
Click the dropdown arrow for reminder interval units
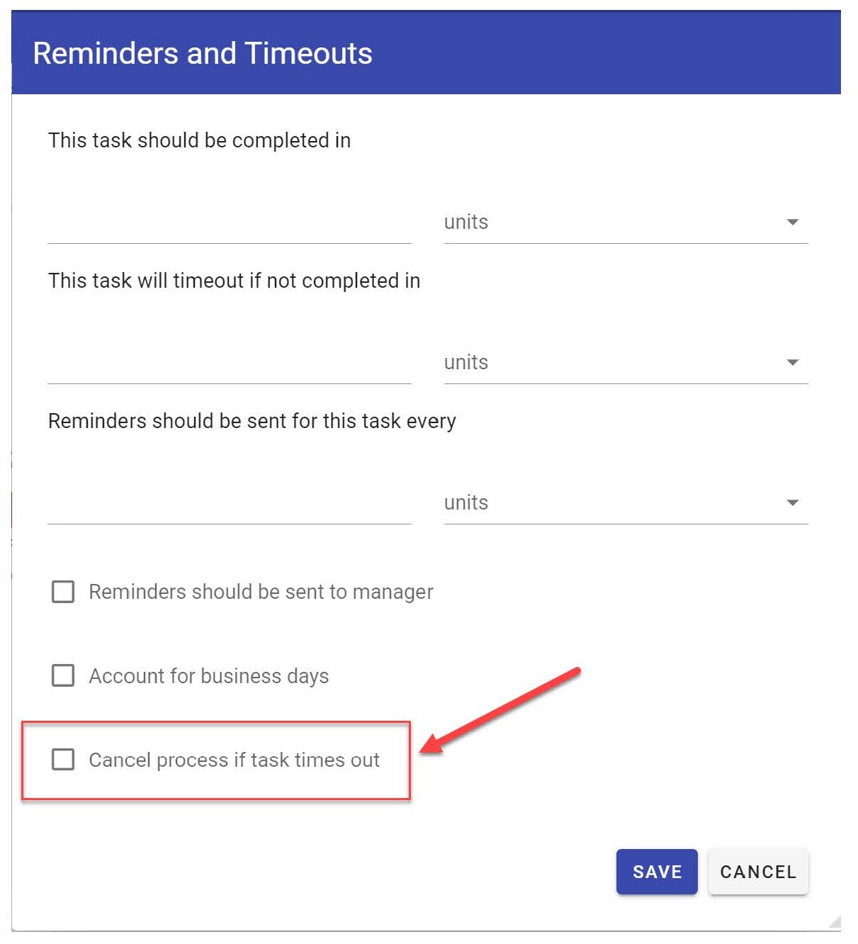792,503
